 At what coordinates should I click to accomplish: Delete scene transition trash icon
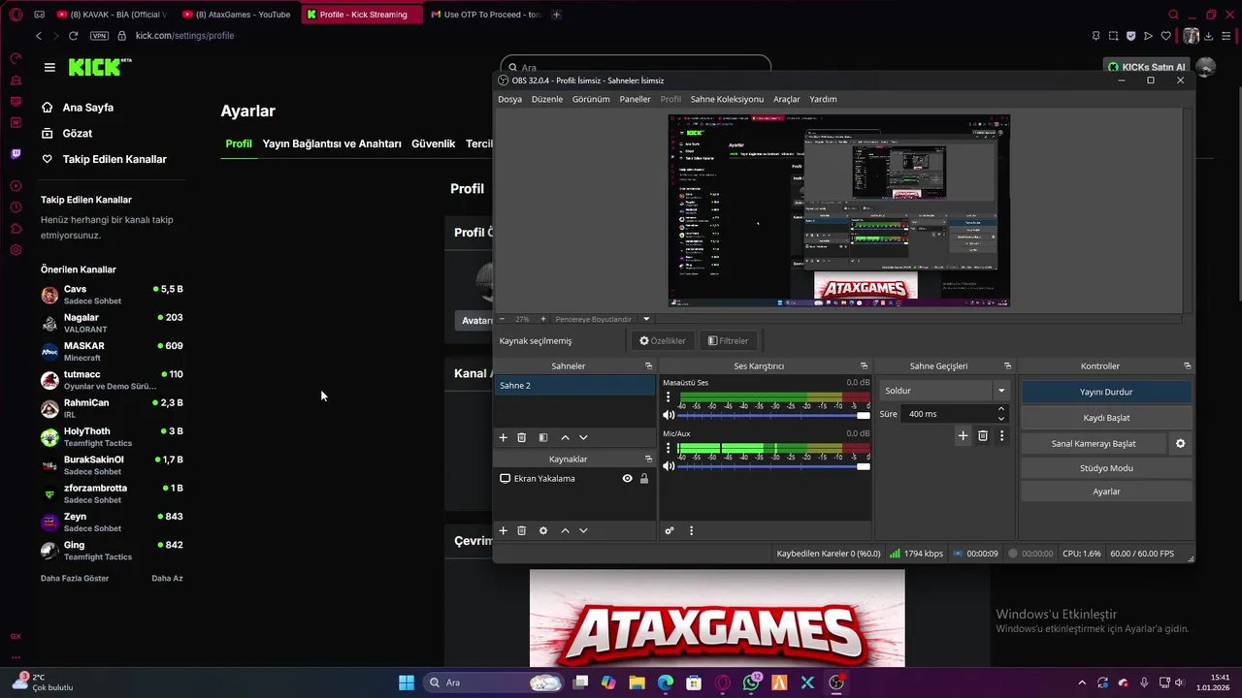(982, 436)
